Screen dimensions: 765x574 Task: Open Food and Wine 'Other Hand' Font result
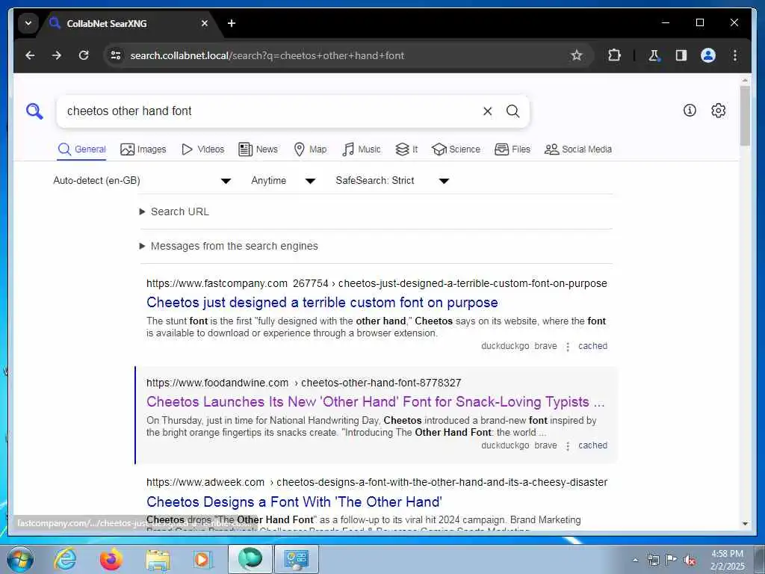point(375,401)
